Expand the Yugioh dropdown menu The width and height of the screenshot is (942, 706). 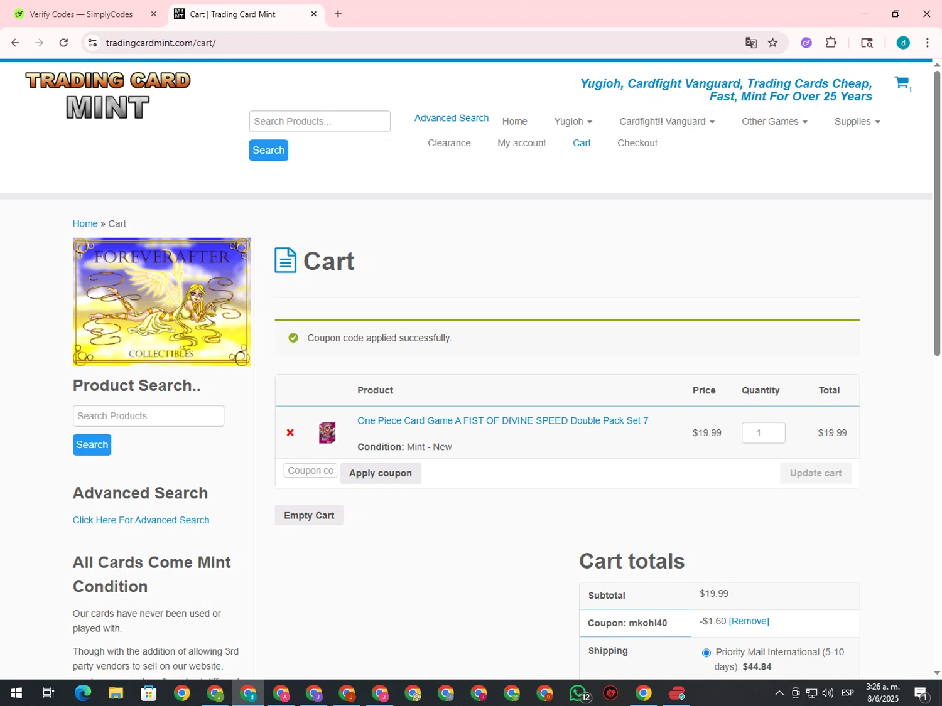point(573,122)
